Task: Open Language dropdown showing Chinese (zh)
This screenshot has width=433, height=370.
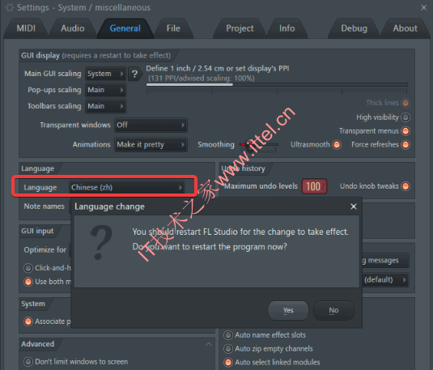Action: (x=127, y=187)
